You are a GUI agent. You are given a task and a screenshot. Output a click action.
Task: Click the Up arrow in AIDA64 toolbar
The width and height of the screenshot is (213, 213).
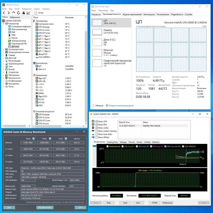pyautogui.click(x=13, y=13)
